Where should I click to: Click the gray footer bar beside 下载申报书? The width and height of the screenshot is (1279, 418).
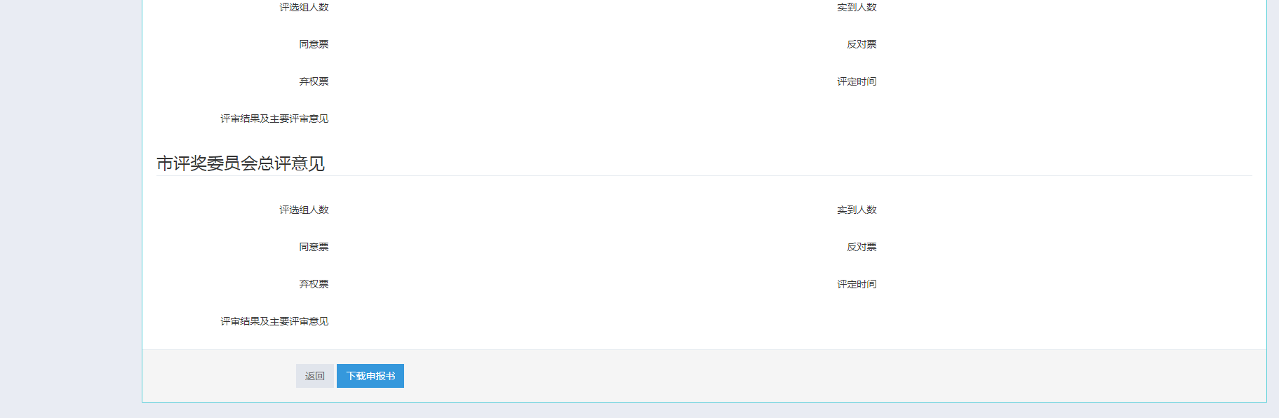[835, 376]
